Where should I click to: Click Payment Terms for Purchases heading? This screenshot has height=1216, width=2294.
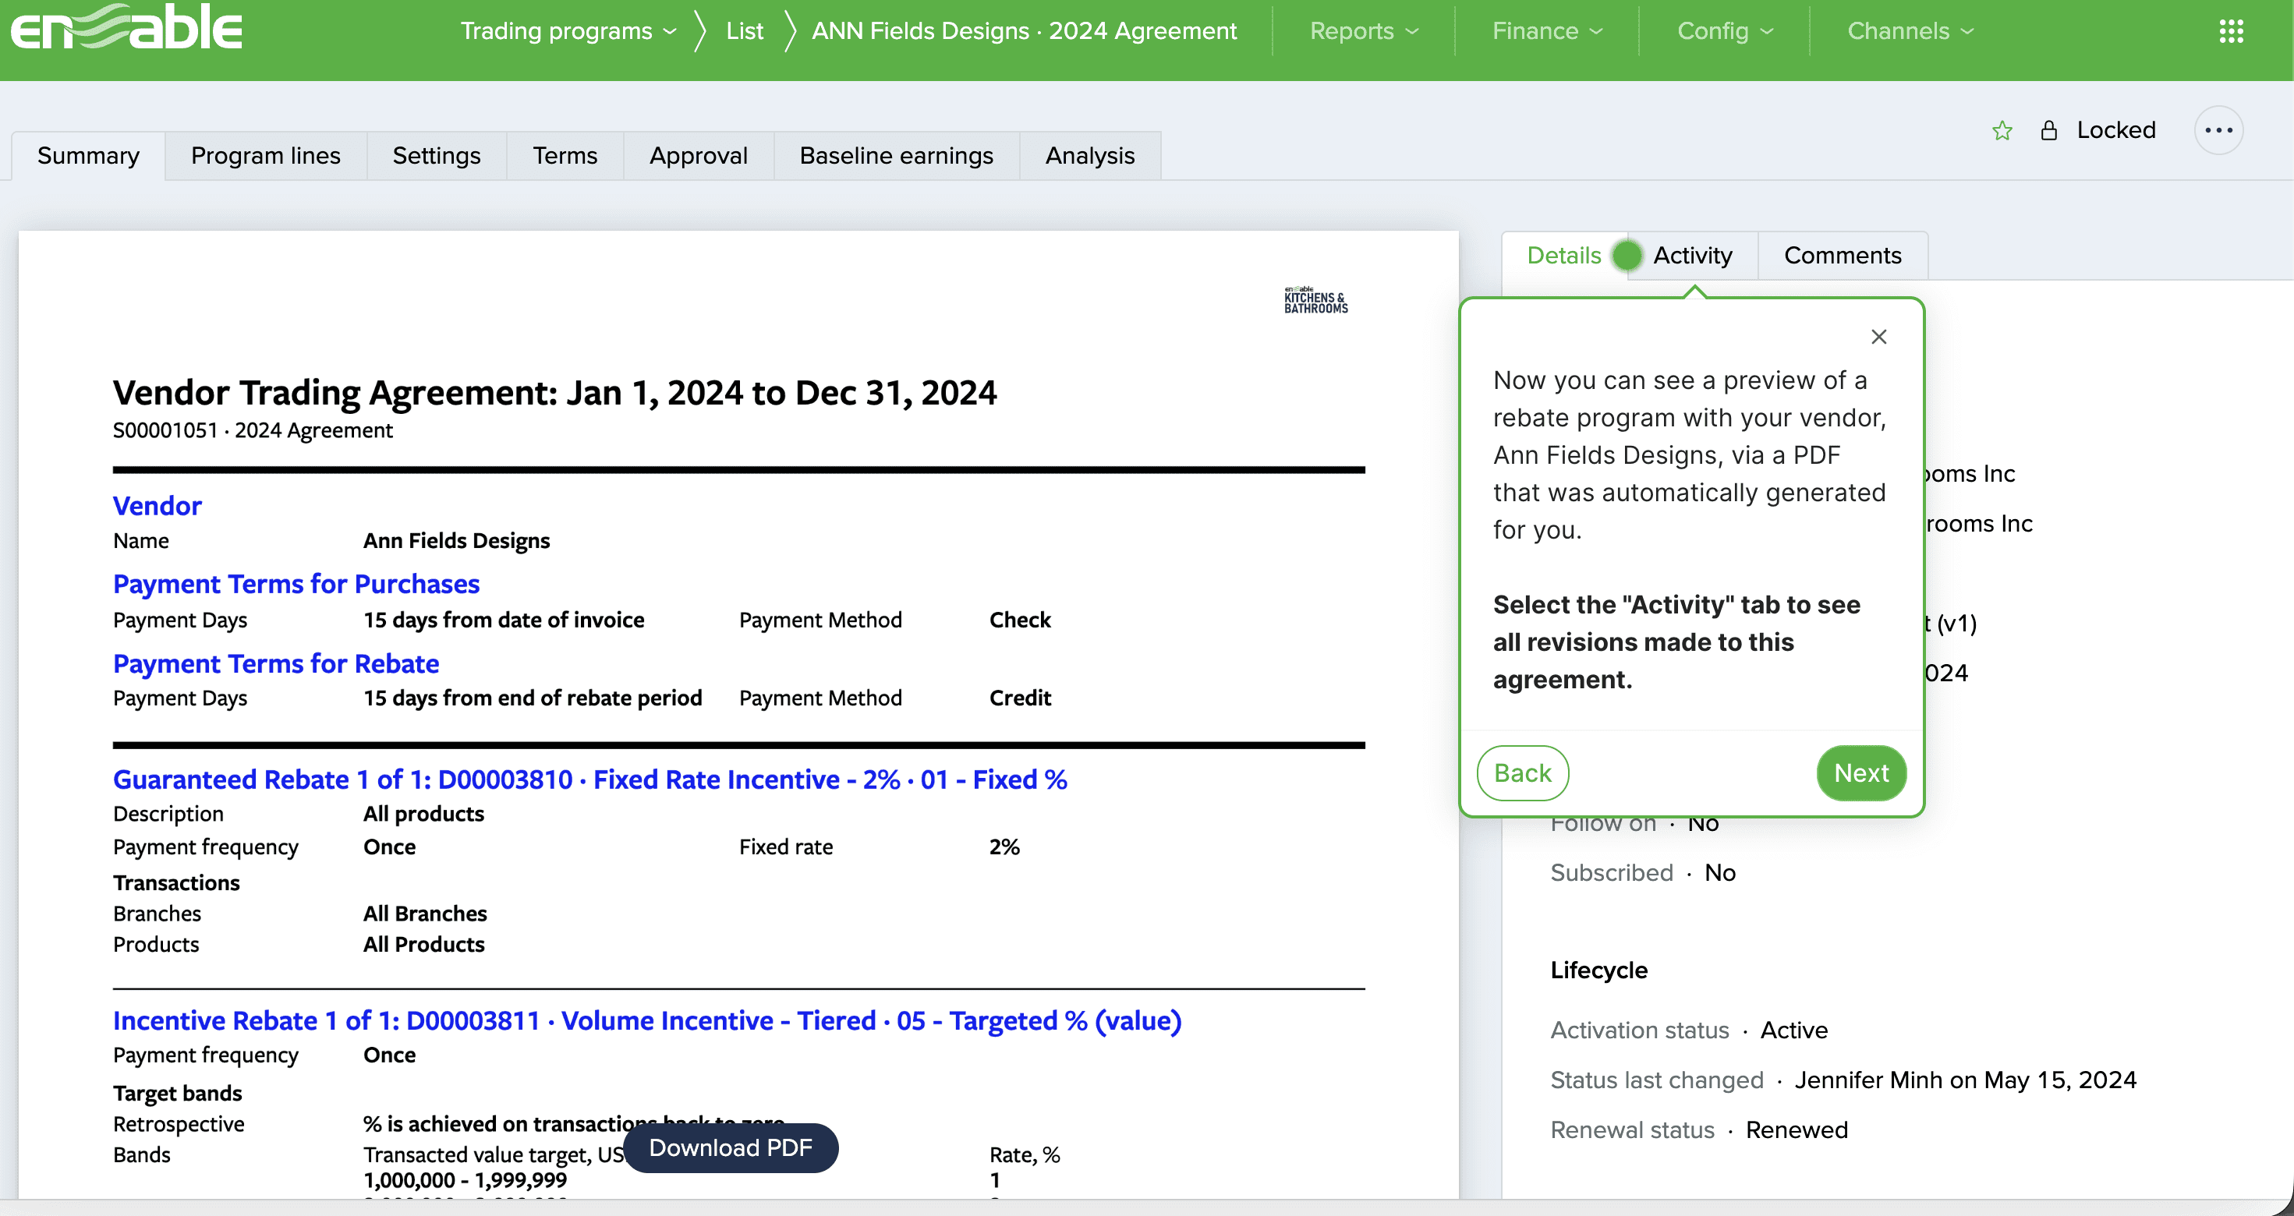click(296, 584)
